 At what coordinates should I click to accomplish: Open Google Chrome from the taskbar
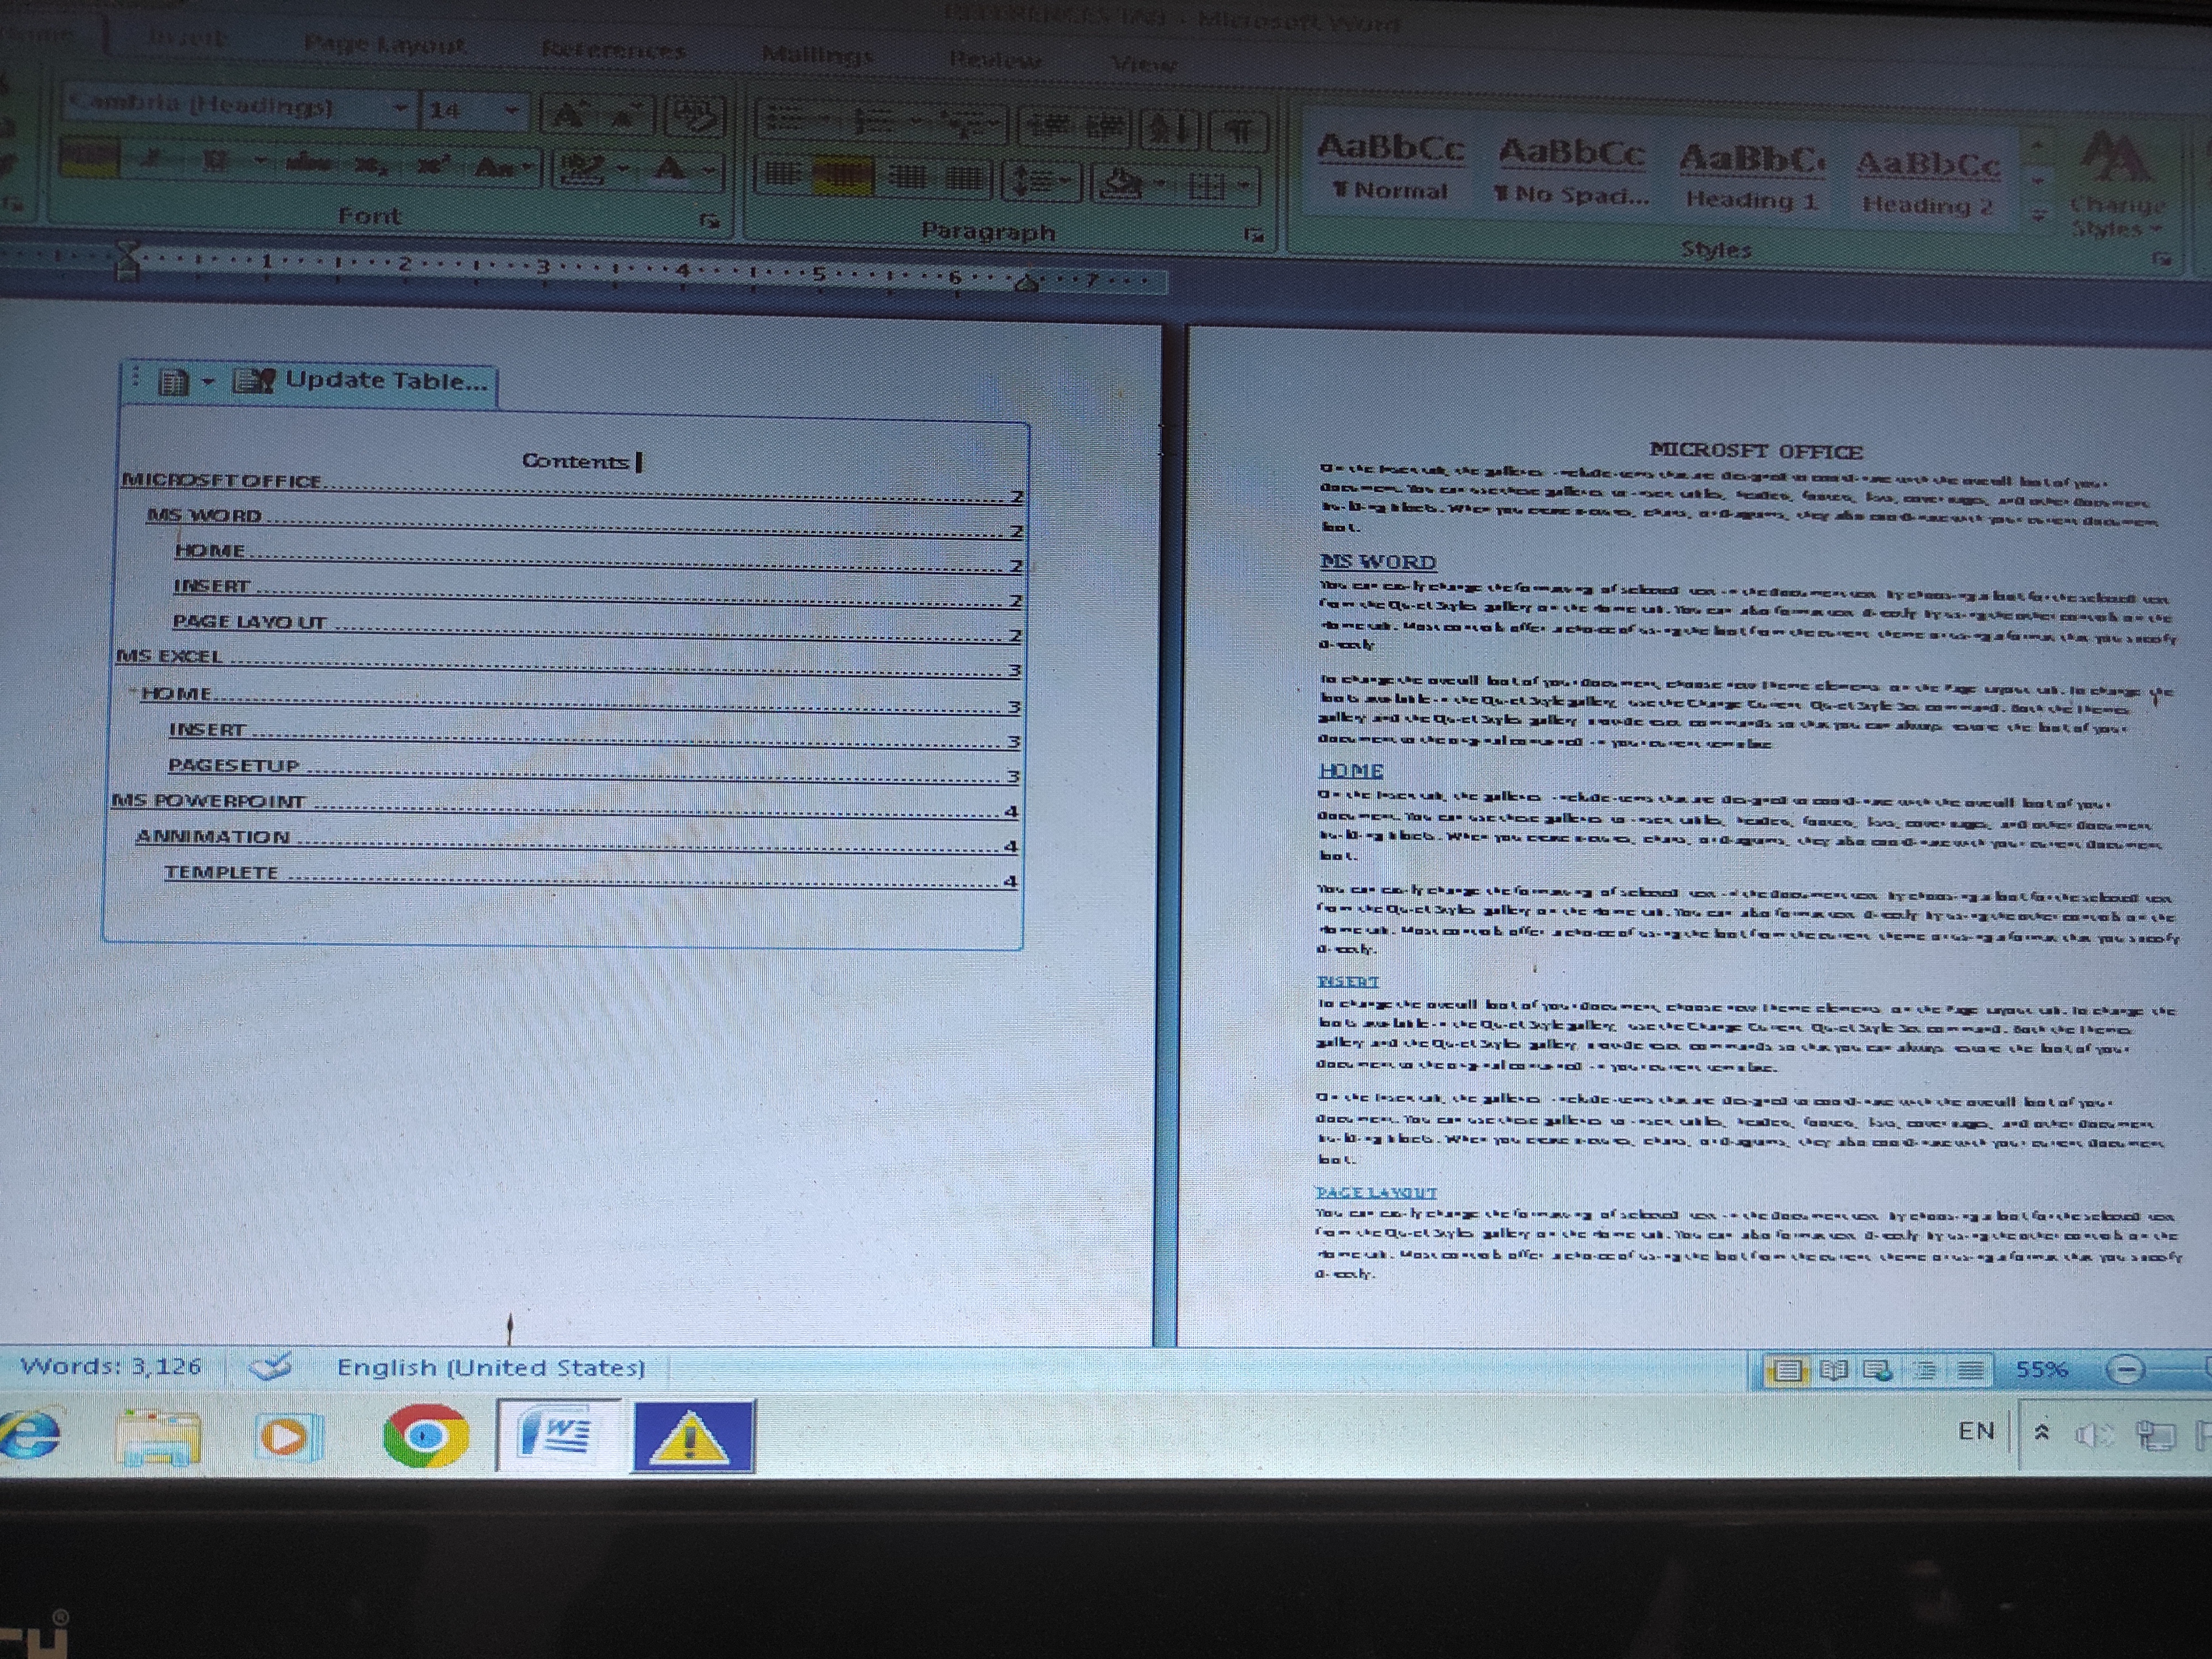pos(425,1436)
